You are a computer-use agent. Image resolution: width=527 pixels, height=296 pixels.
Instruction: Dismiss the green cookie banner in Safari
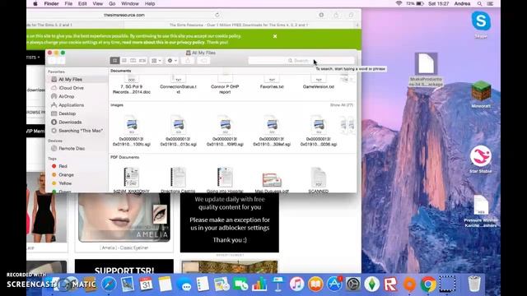click(x=275, y=36)
